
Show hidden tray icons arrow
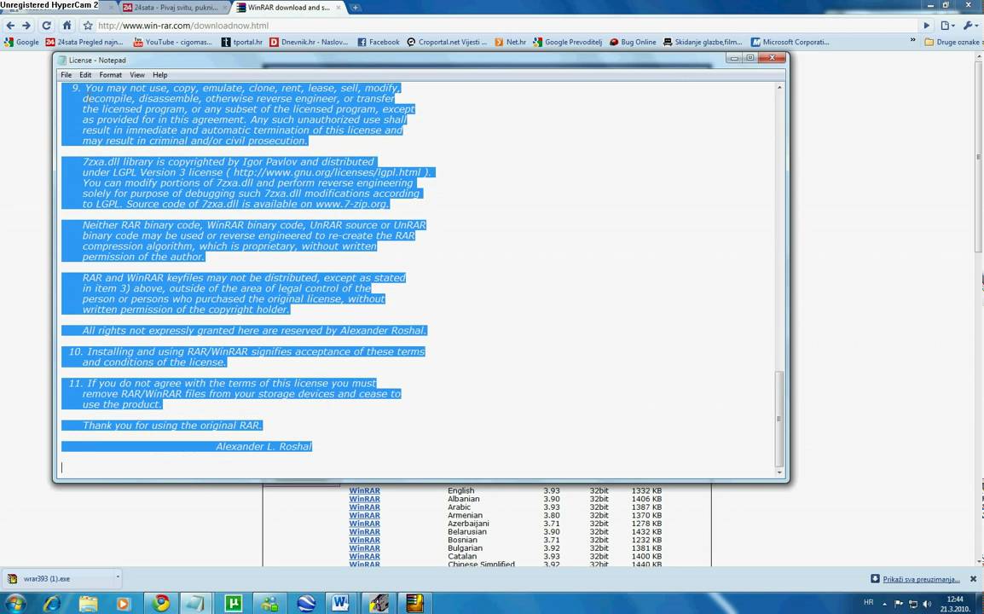pos(885,603)
